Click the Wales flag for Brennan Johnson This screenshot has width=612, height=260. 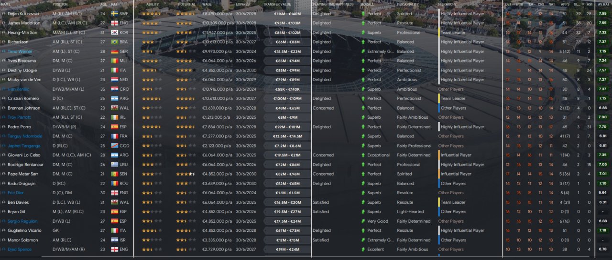(115, 108)
